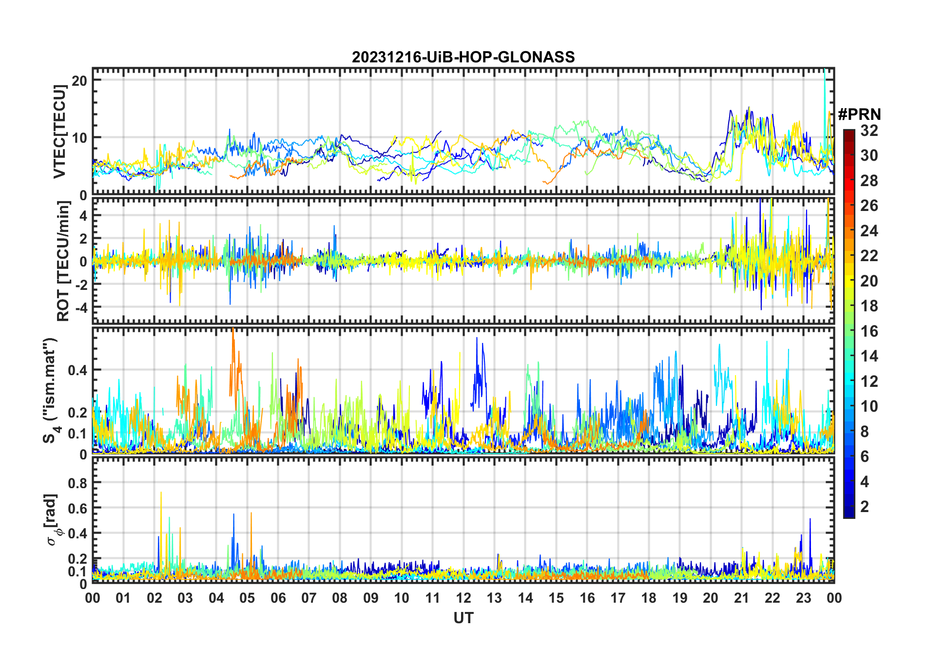Click colorbar tick label 10
Viewport: 927px width, 648px height.
pos(869,407)
